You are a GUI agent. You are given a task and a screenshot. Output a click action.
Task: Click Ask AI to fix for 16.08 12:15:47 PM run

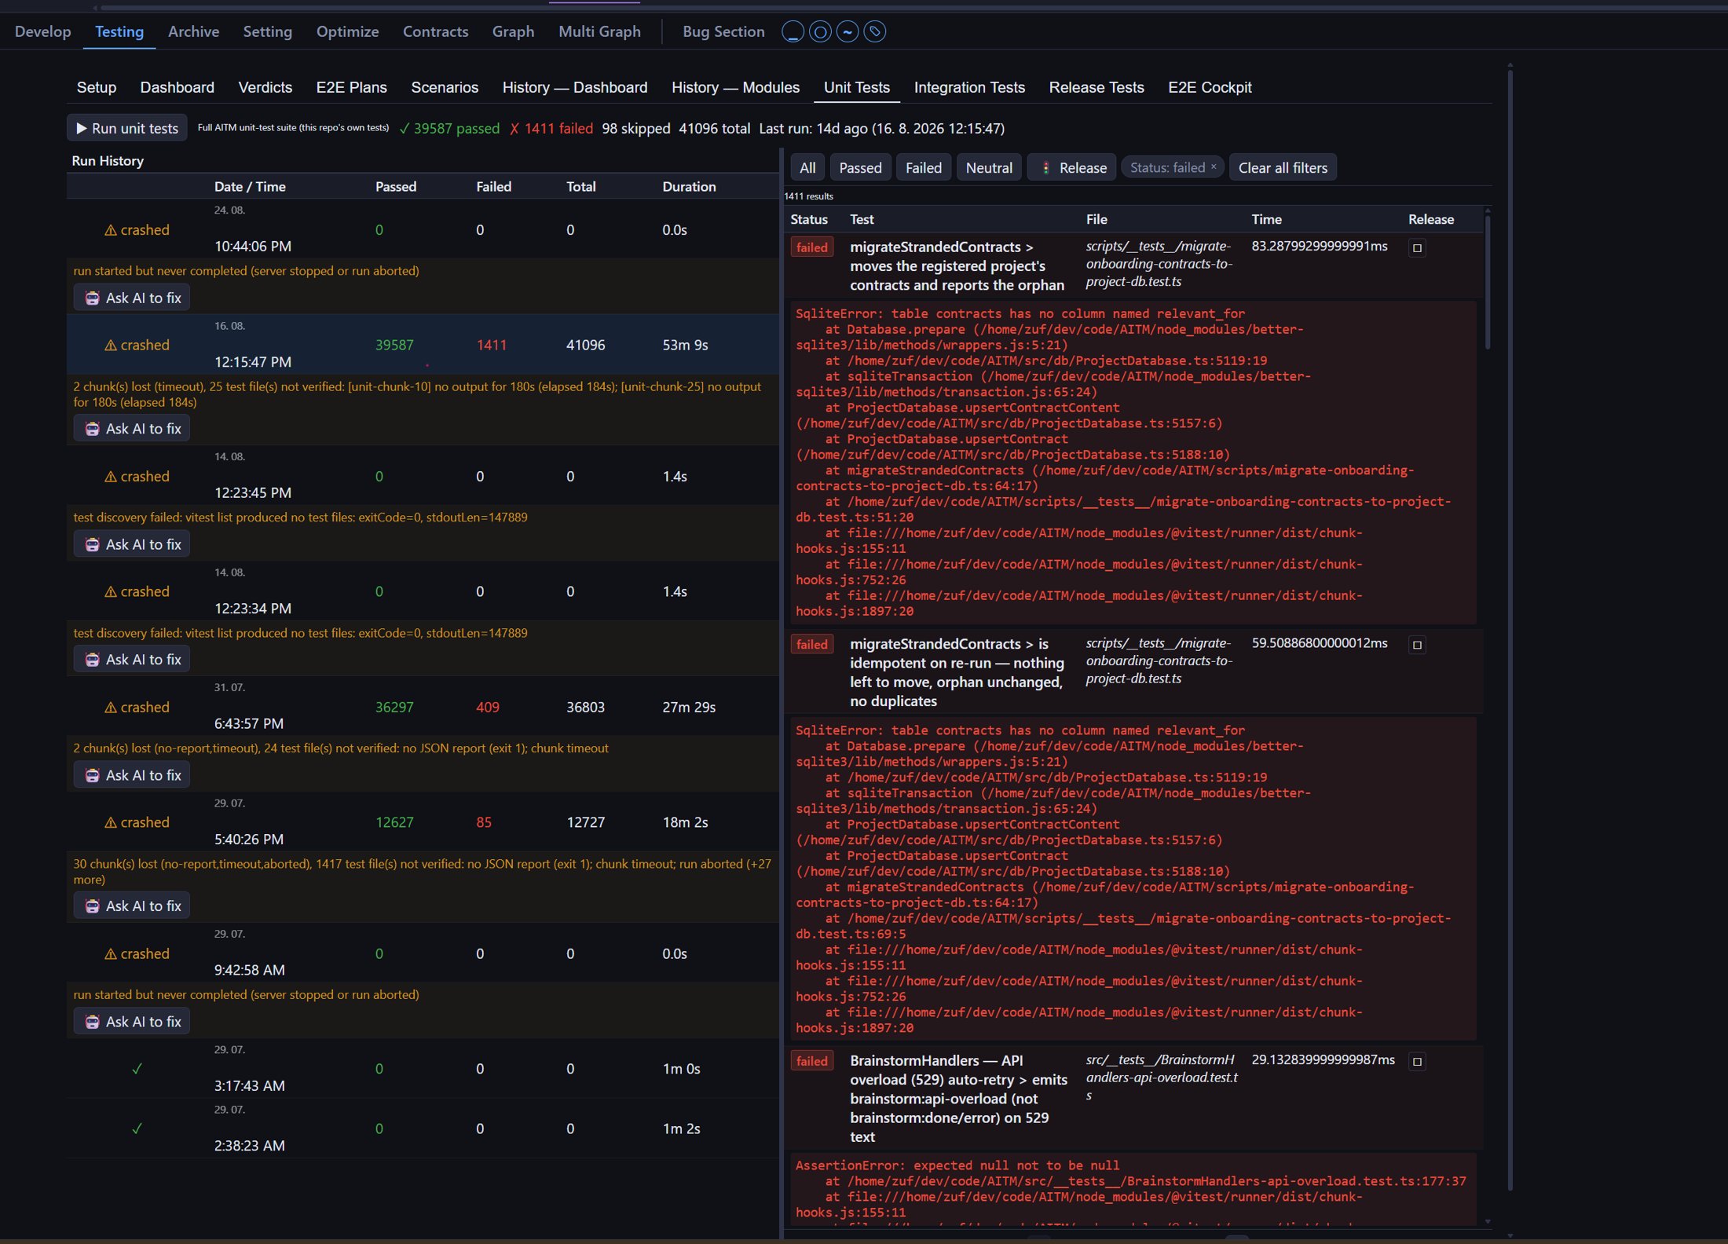[x=132, y=429]
